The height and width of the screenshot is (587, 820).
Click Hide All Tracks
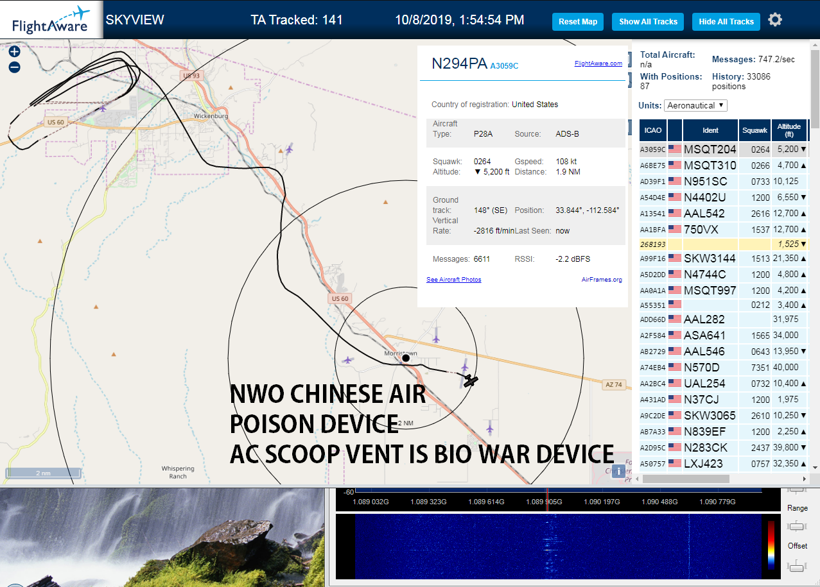pyautogui.click(x=726, y=22)
